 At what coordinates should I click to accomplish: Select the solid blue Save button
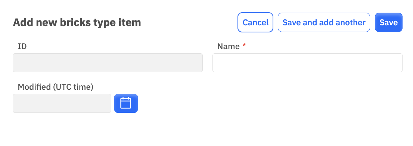pos(388,22)
